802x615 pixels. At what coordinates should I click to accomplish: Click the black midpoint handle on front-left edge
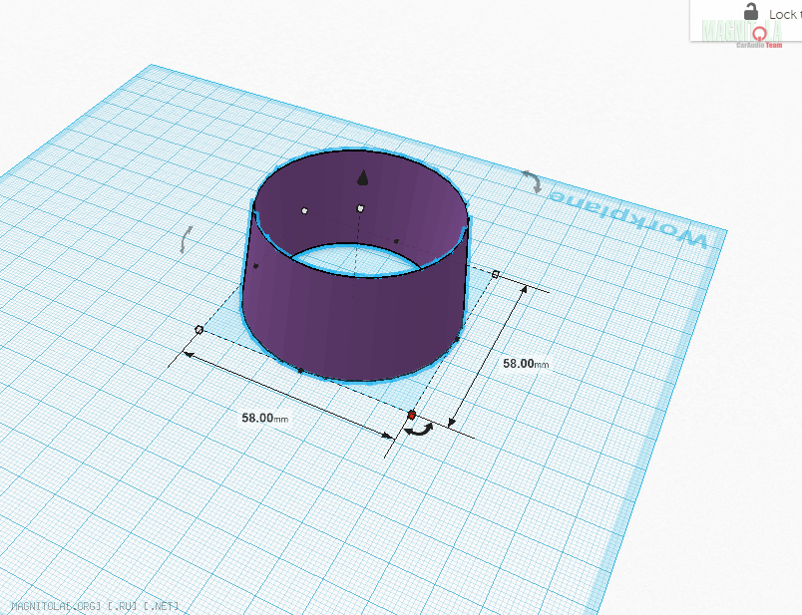click(301, 371)
